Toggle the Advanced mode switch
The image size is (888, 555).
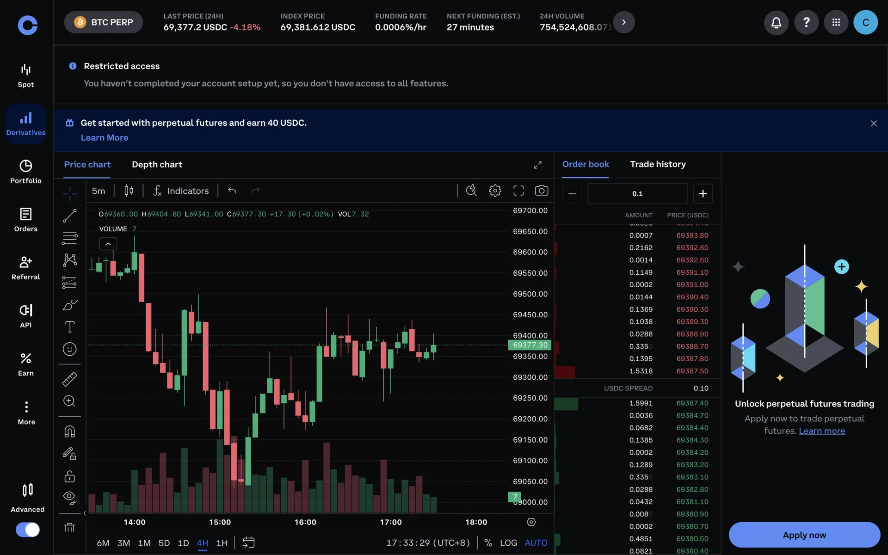28,530
